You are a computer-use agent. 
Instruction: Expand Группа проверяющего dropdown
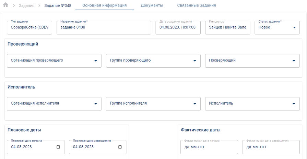coord(194,61)
